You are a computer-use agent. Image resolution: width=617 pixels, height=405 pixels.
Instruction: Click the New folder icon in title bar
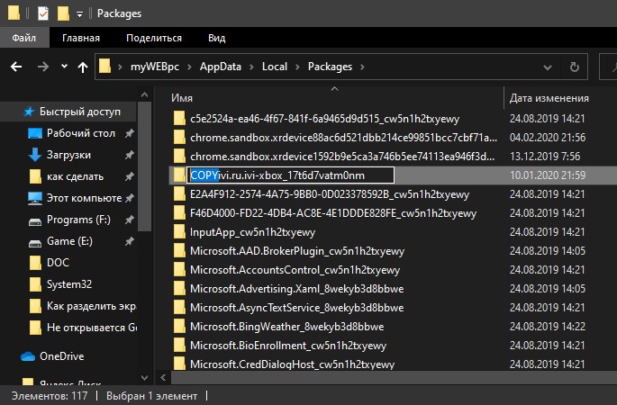63,13
